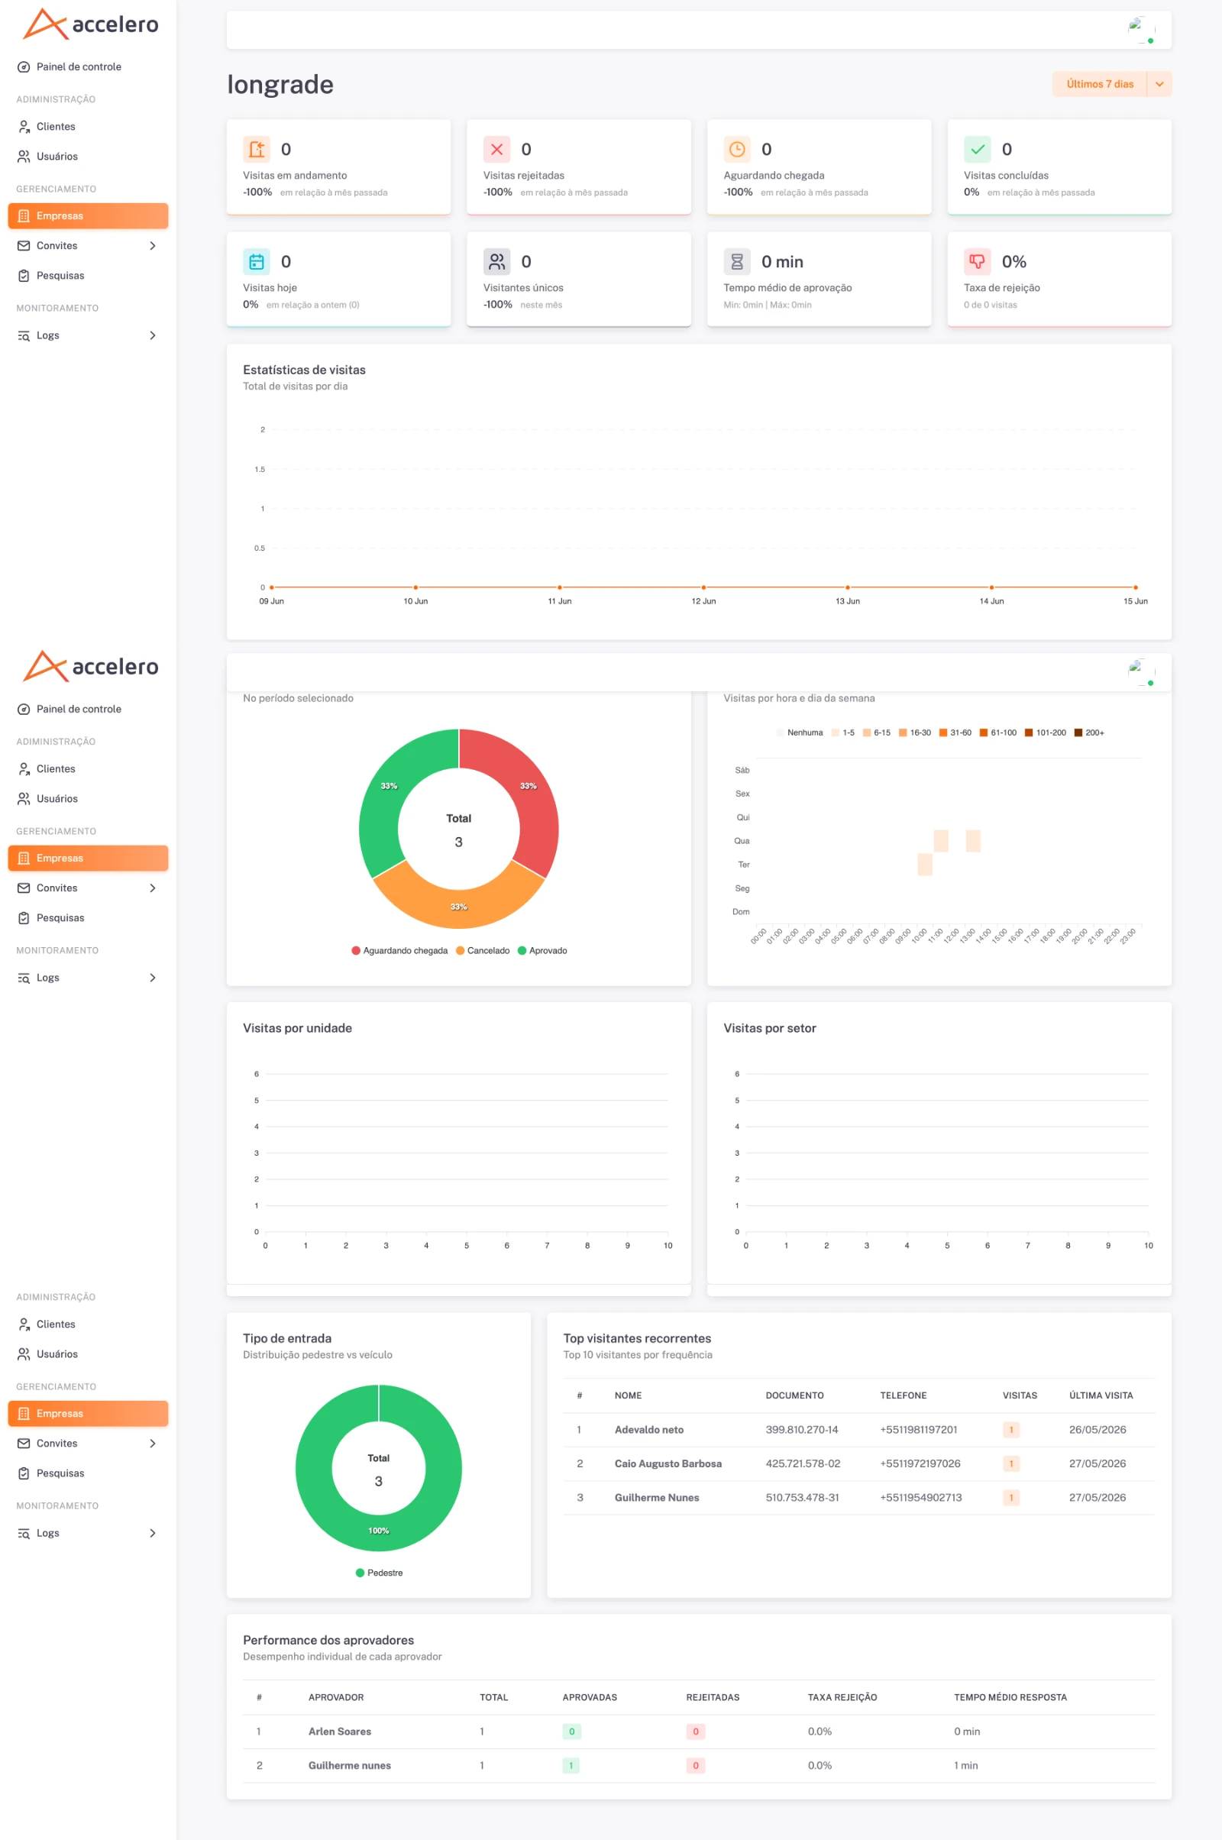
Task: Open the Últimos 7 dias period button
Action: pos(1099,84)
